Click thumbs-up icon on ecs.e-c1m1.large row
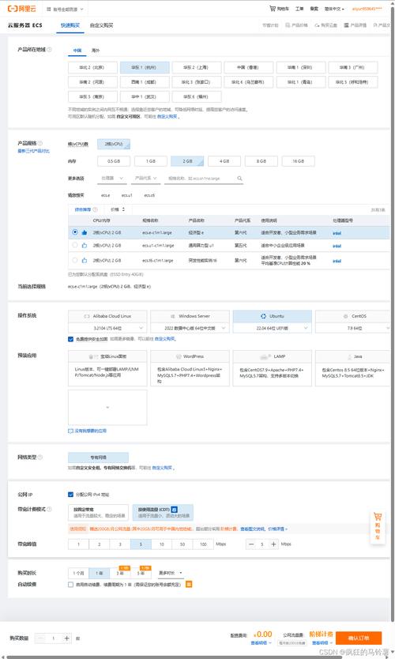This screenshot has width=395, height=659. point(85,232)
